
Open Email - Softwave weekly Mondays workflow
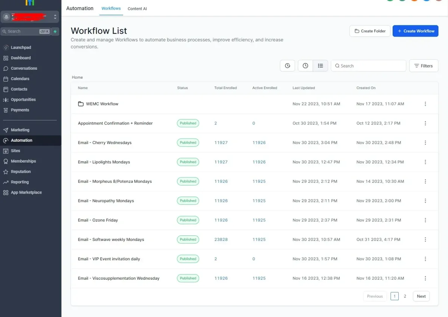(111, 239)
